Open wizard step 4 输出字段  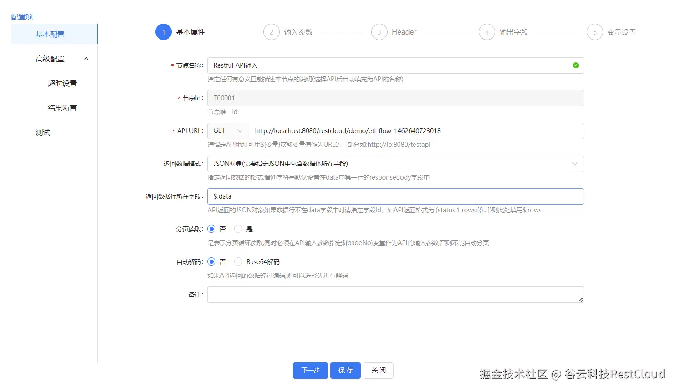[487, 32]
